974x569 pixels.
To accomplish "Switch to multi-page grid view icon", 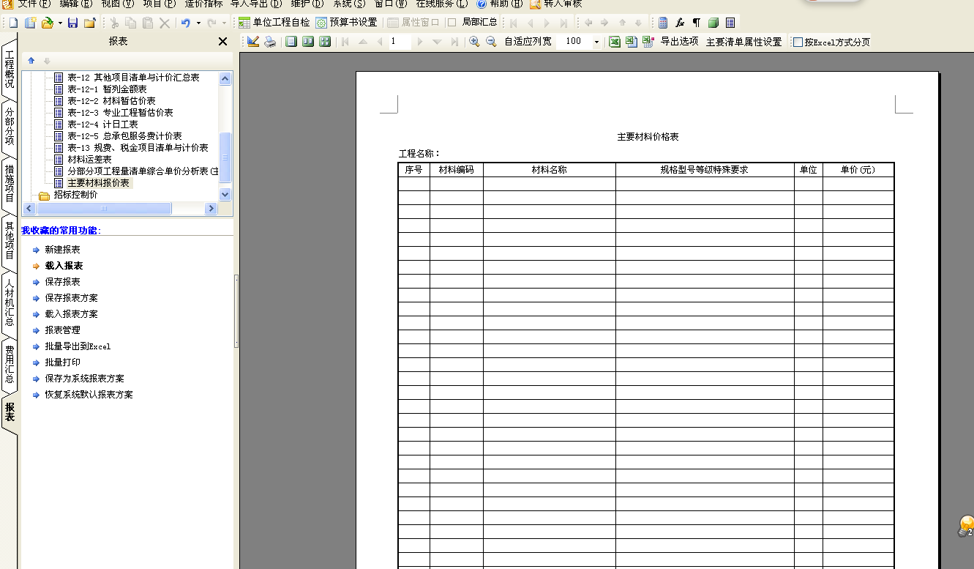I will pyautogui.click(x=325, y=42).
